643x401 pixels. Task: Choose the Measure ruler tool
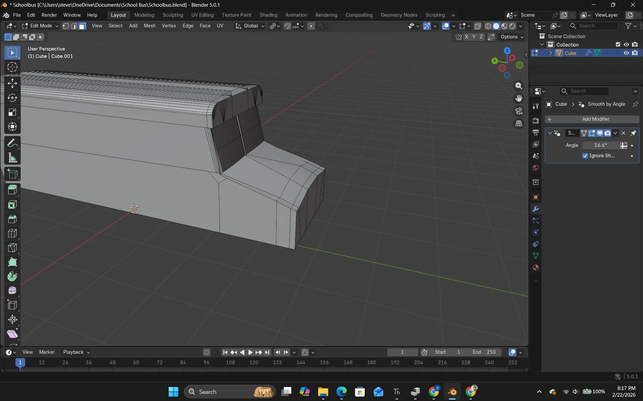click(12, 158)
